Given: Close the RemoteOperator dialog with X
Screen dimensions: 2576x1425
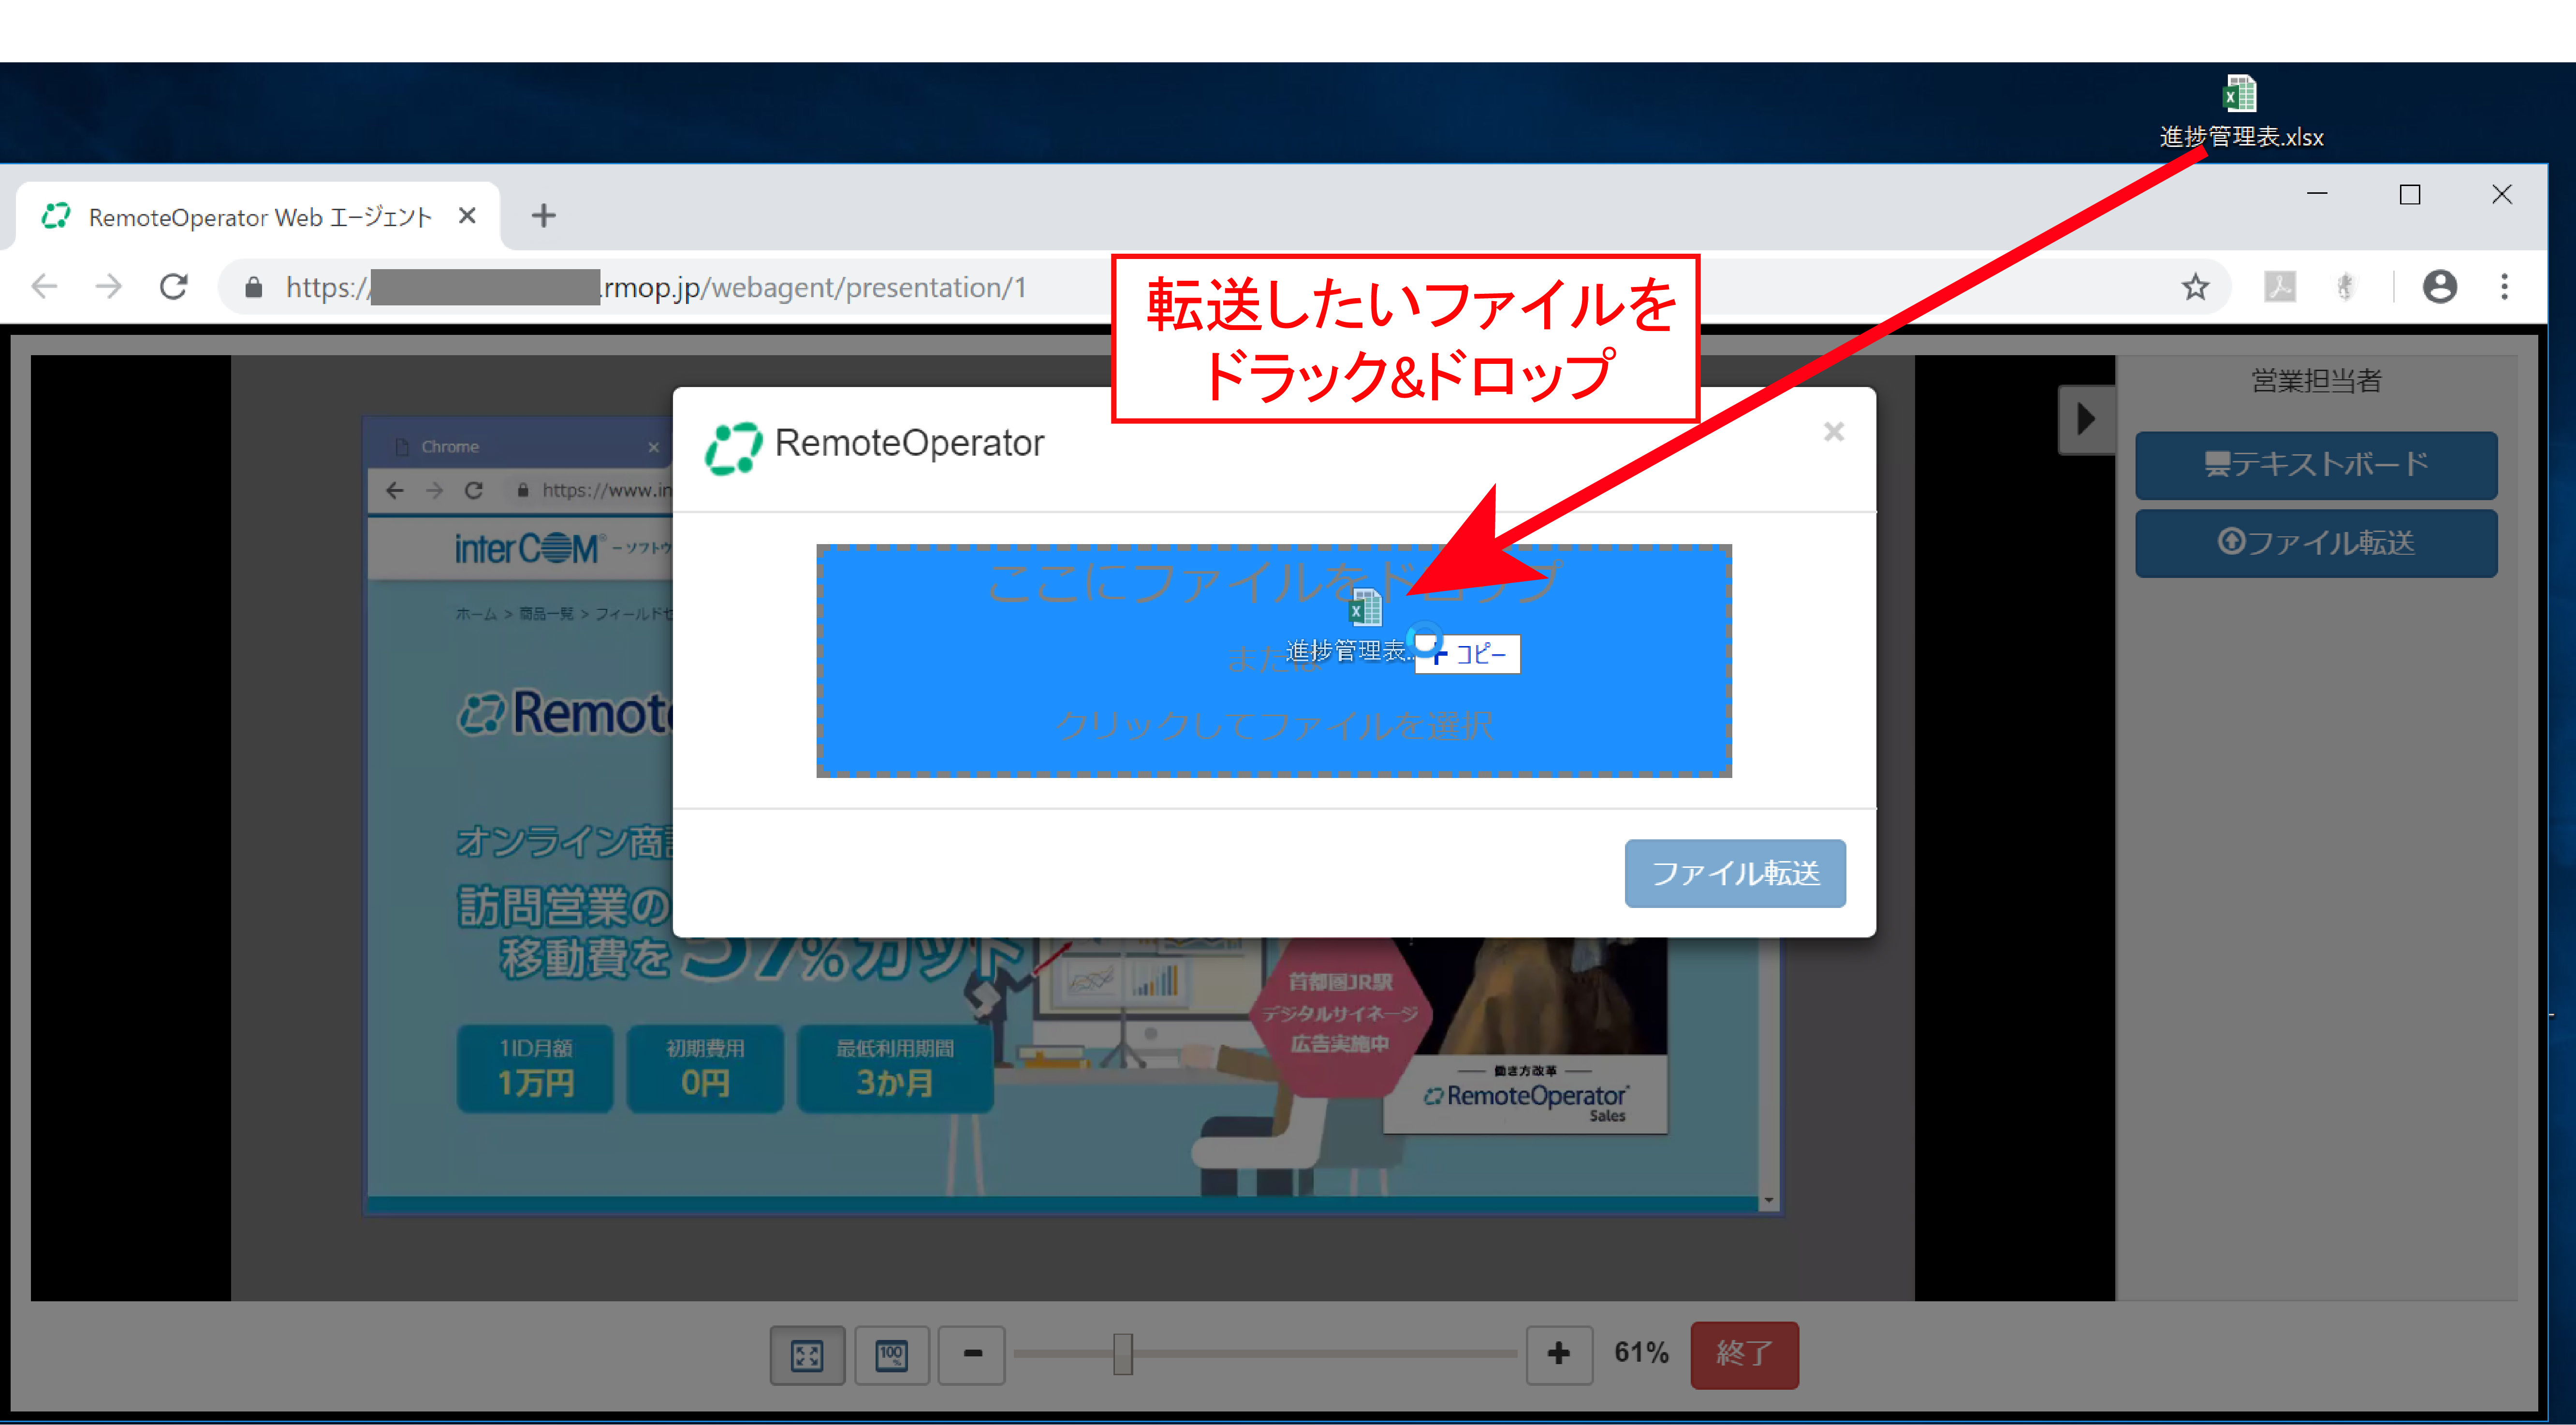Looking at the screenshot, I should (x=1833, y=432).
